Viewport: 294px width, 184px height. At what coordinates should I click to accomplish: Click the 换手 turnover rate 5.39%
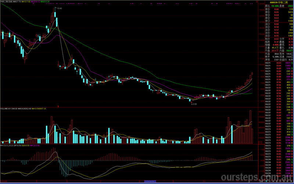276,57
